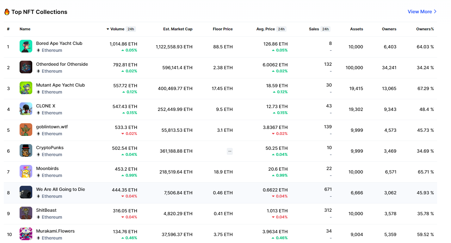Open Otherdeed for Otherside collection name
This screenshot has height=243, width=451.
(x=62, y=64)
